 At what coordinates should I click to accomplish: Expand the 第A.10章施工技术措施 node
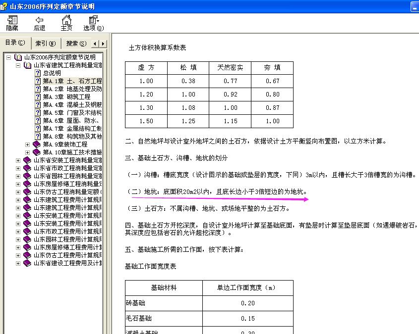point(28,153)
